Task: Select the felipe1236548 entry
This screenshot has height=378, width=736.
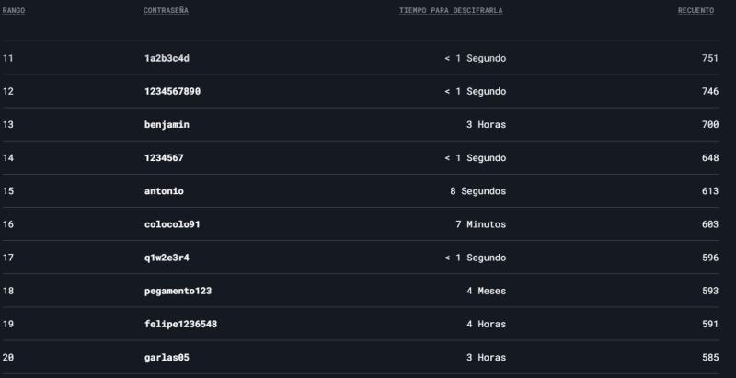Action: 180,324
